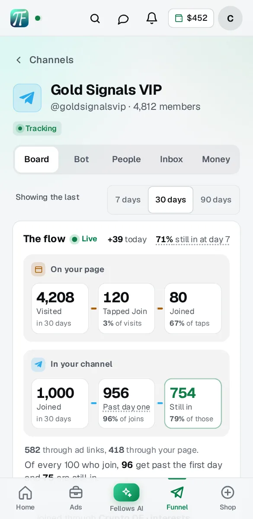Show the last 7 days
The image size is (253, 519).
128,200
